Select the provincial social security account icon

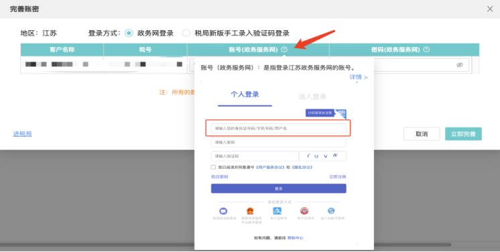pos(331,211)
